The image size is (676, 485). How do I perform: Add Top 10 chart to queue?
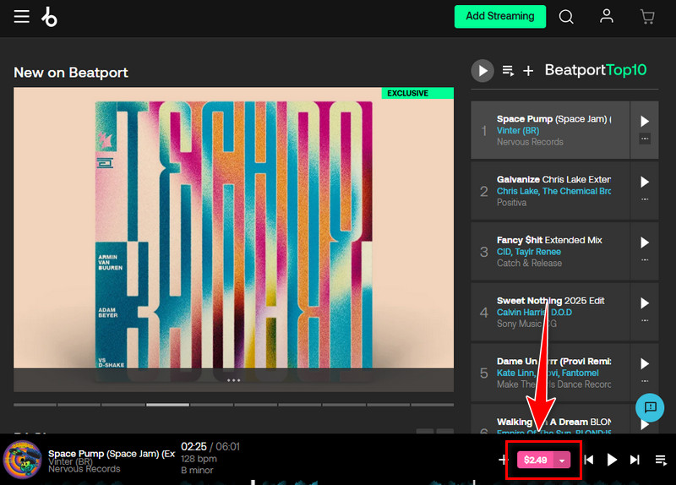pyautogui.click(x=508, y=71)
